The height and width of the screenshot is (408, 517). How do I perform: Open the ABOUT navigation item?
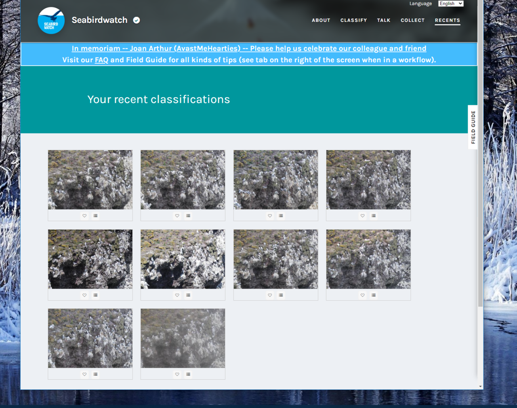[321, 20]
